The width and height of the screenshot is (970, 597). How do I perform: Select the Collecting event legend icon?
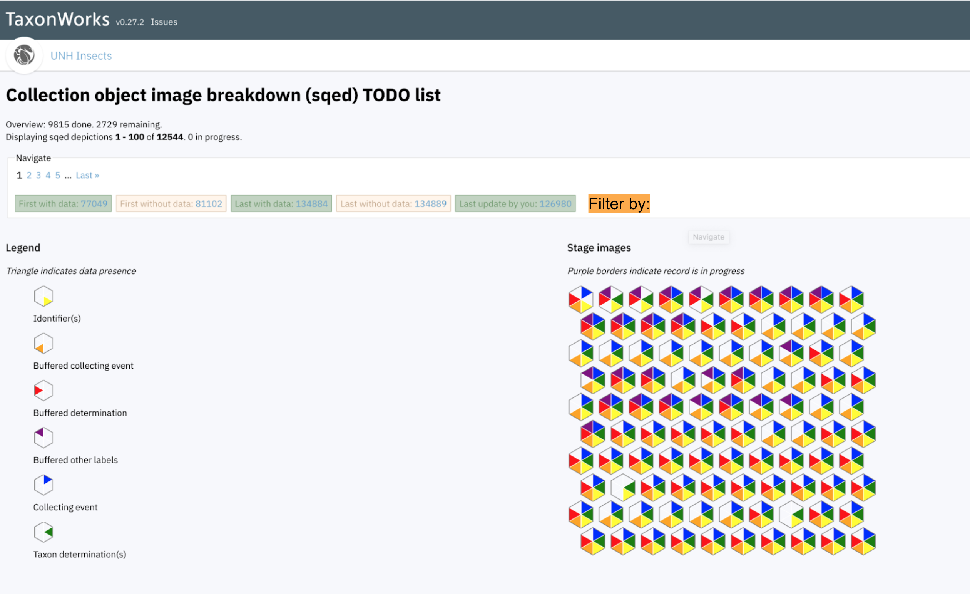[43, 485]
